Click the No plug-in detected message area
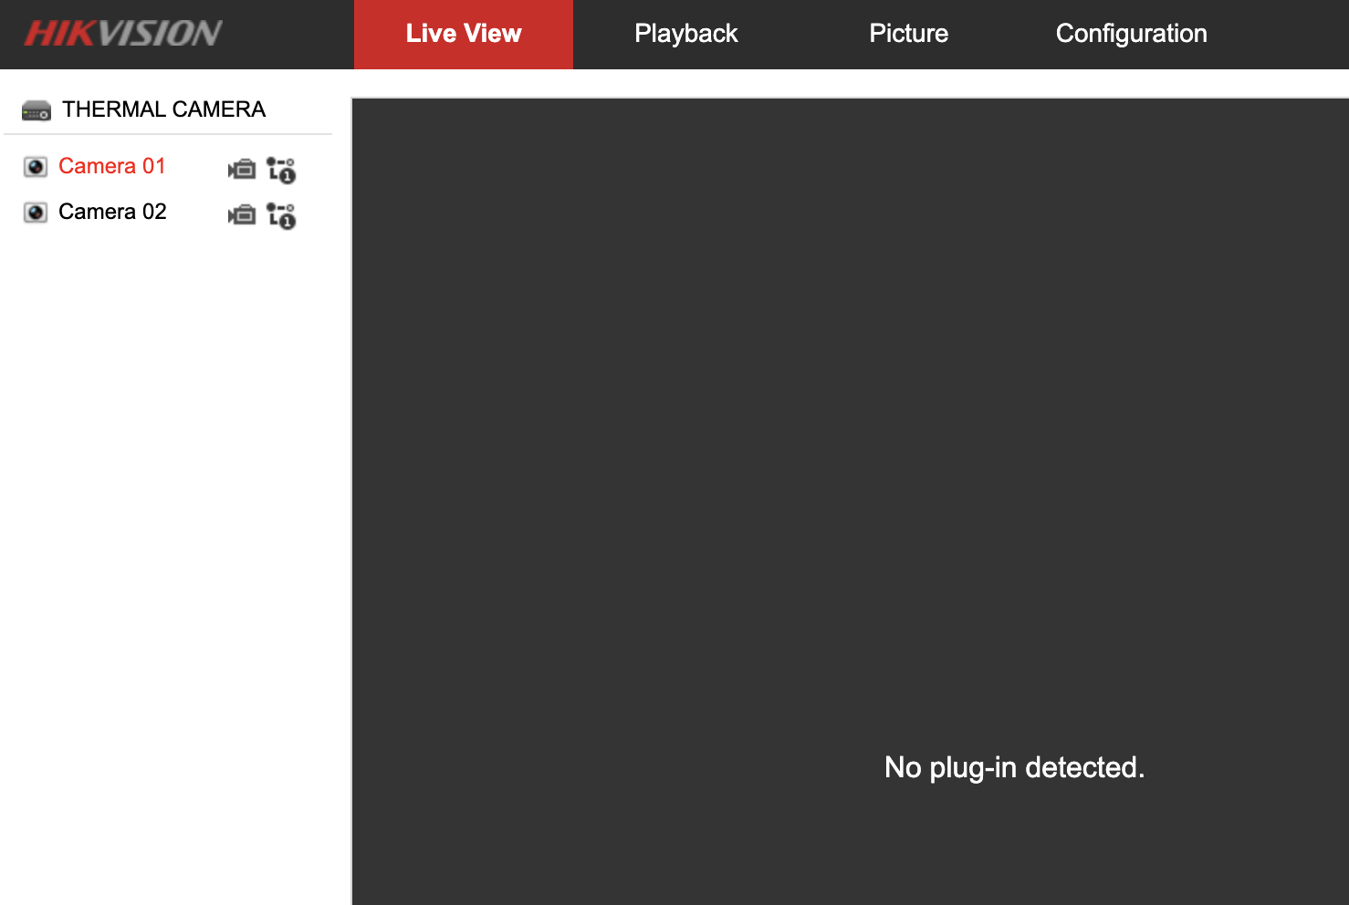The width and height of the screenshot is (1349, 905). tap(1013, 767)
